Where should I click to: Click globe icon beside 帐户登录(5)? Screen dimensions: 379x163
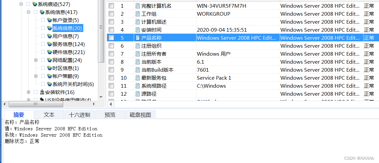49,20
